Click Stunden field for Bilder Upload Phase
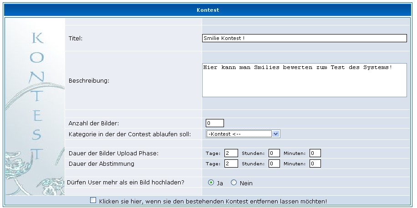The width and height of the screenshot is (417, 208). click(x=274, y=153)
